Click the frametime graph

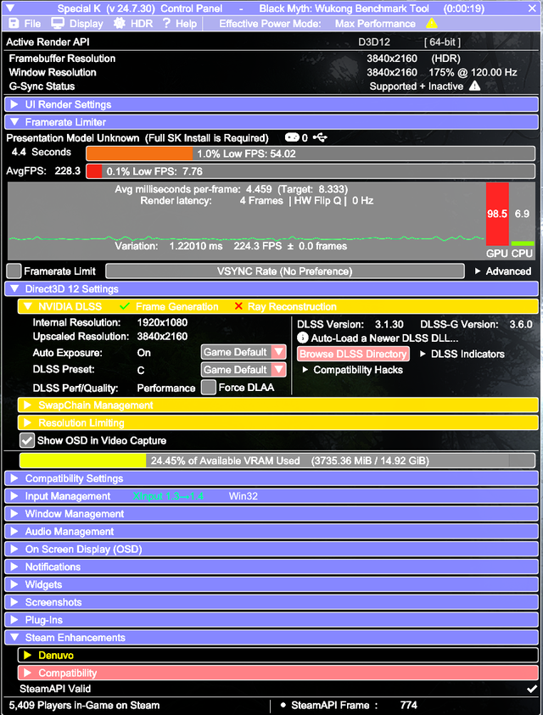(246, 221)
